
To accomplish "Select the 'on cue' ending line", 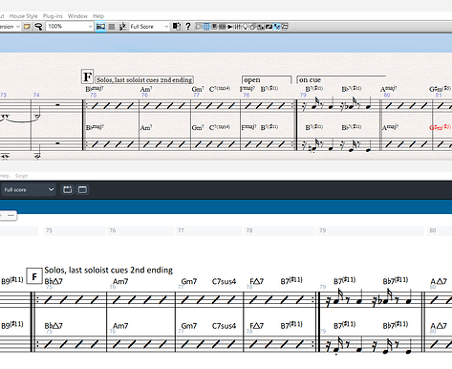I will pos(341,79).
